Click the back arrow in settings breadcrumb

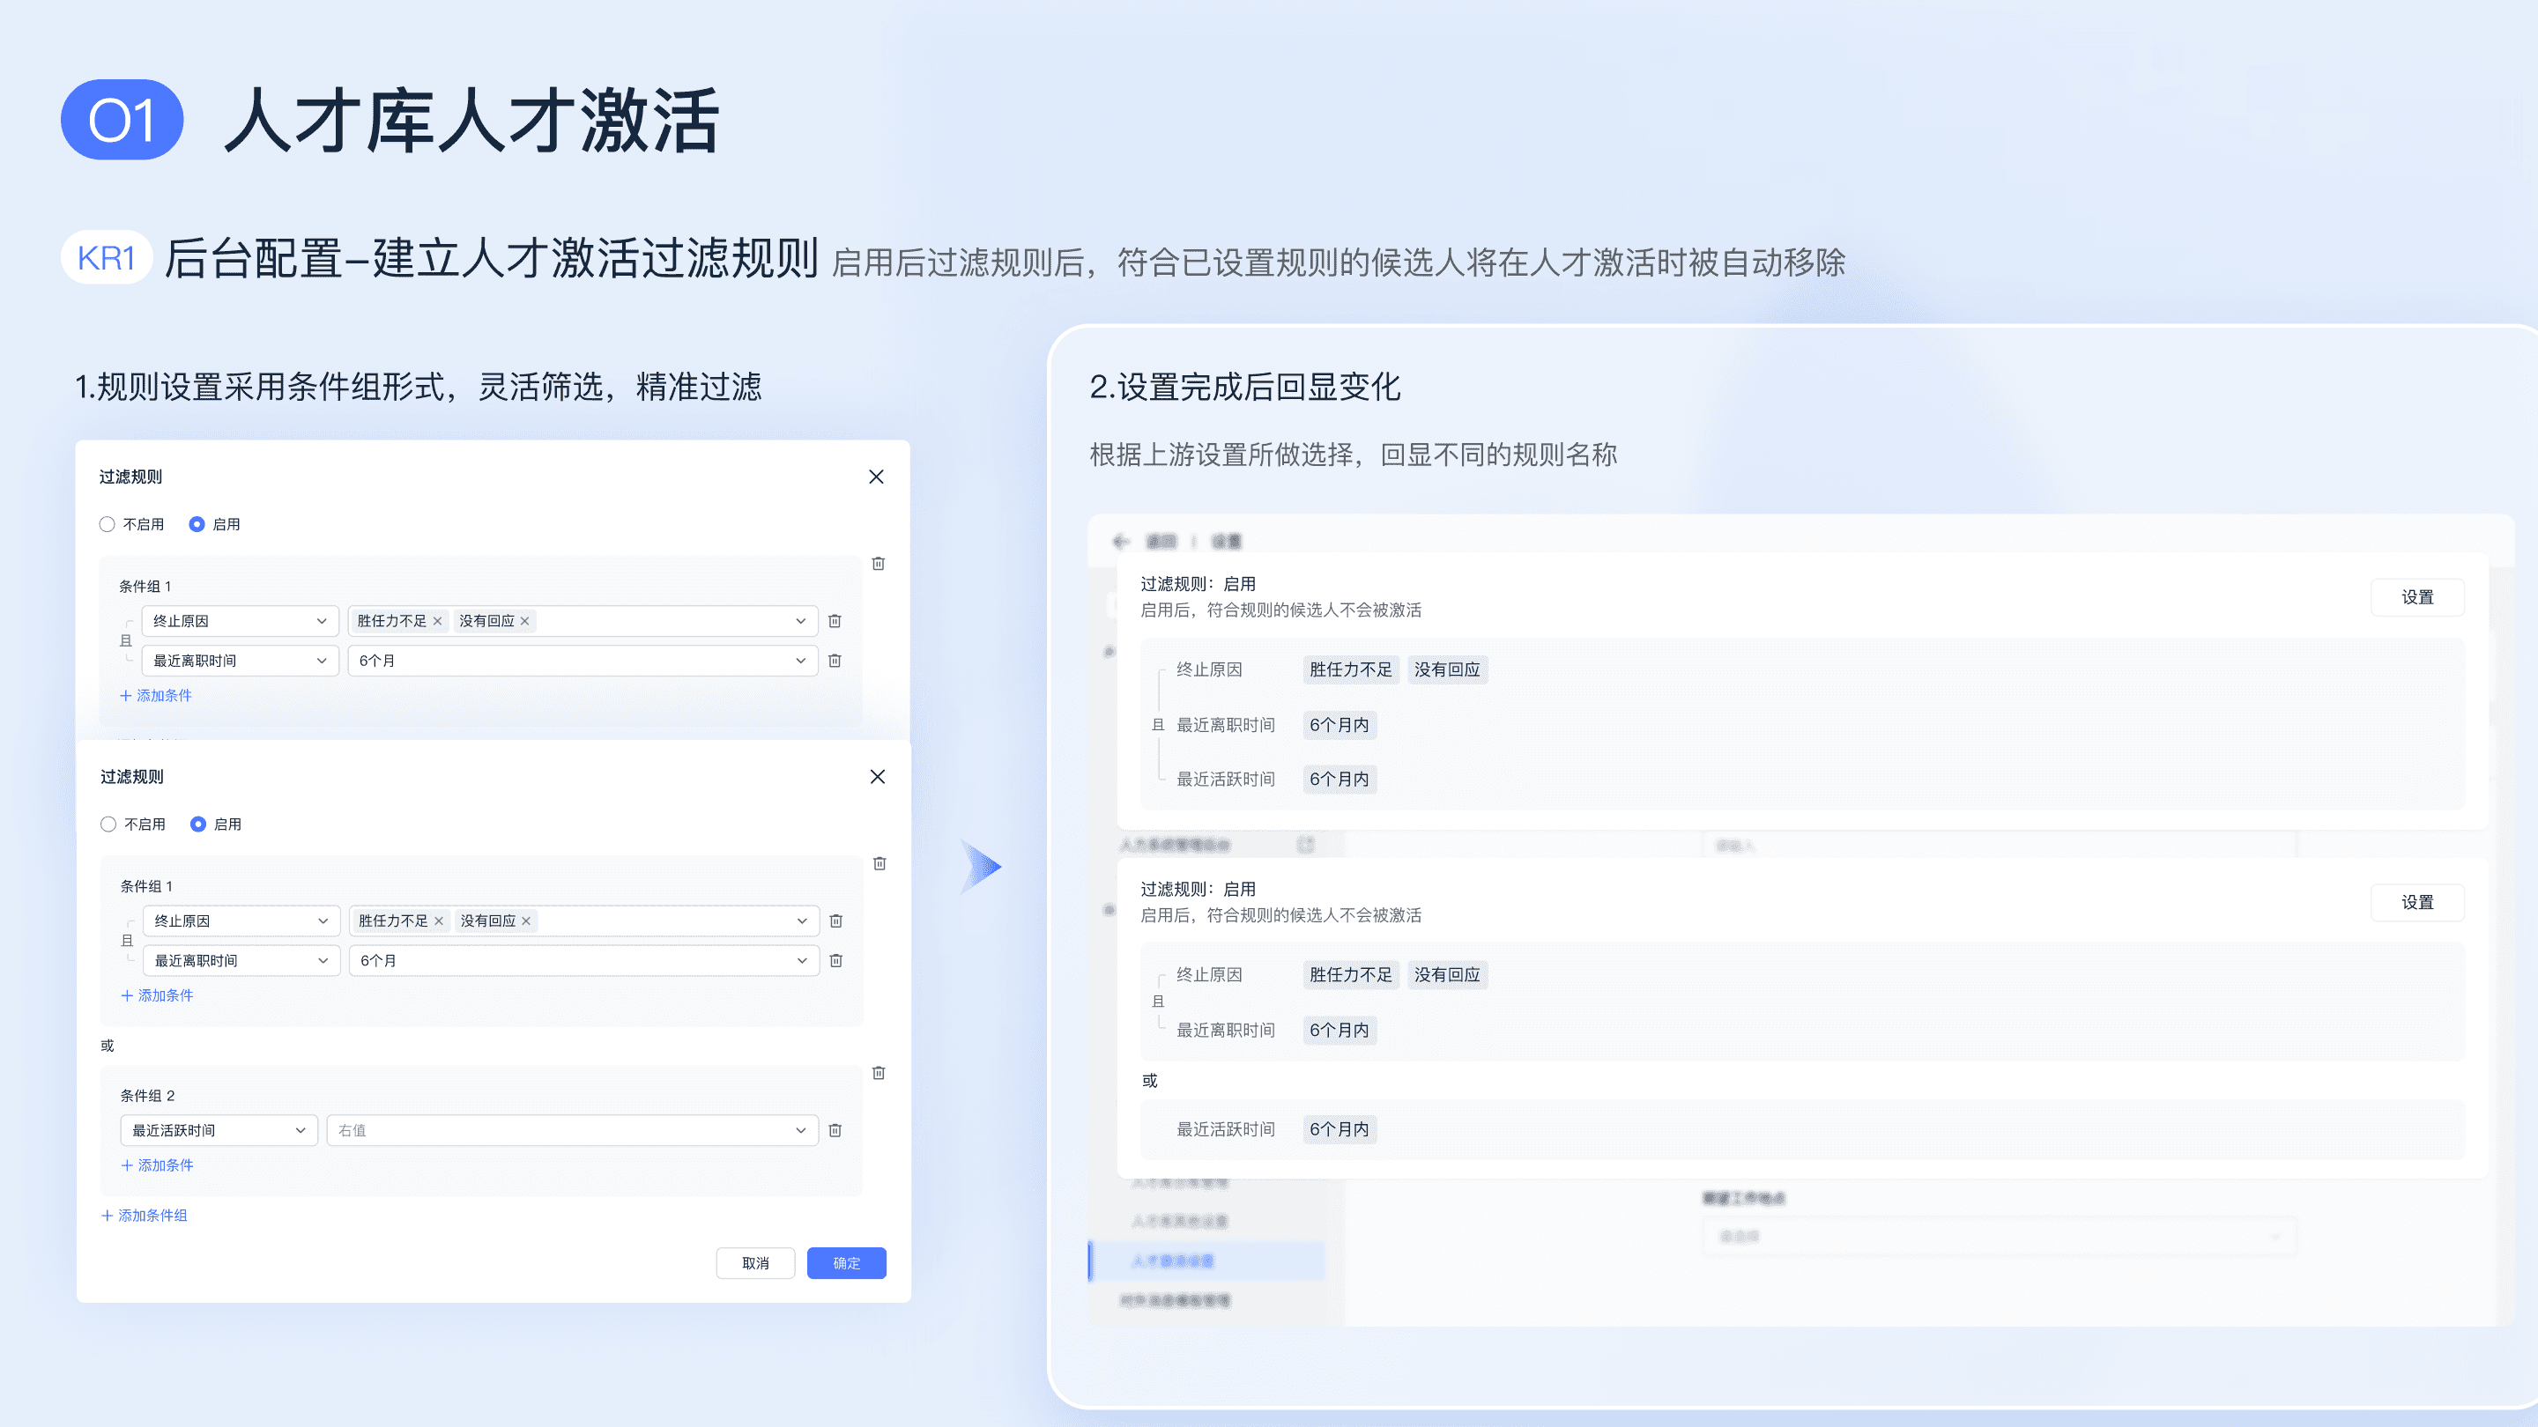coord(1120,541)
